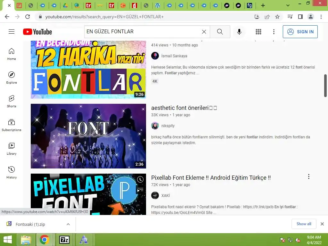Open the YouTube hamburger guide menu

(12, 32)
